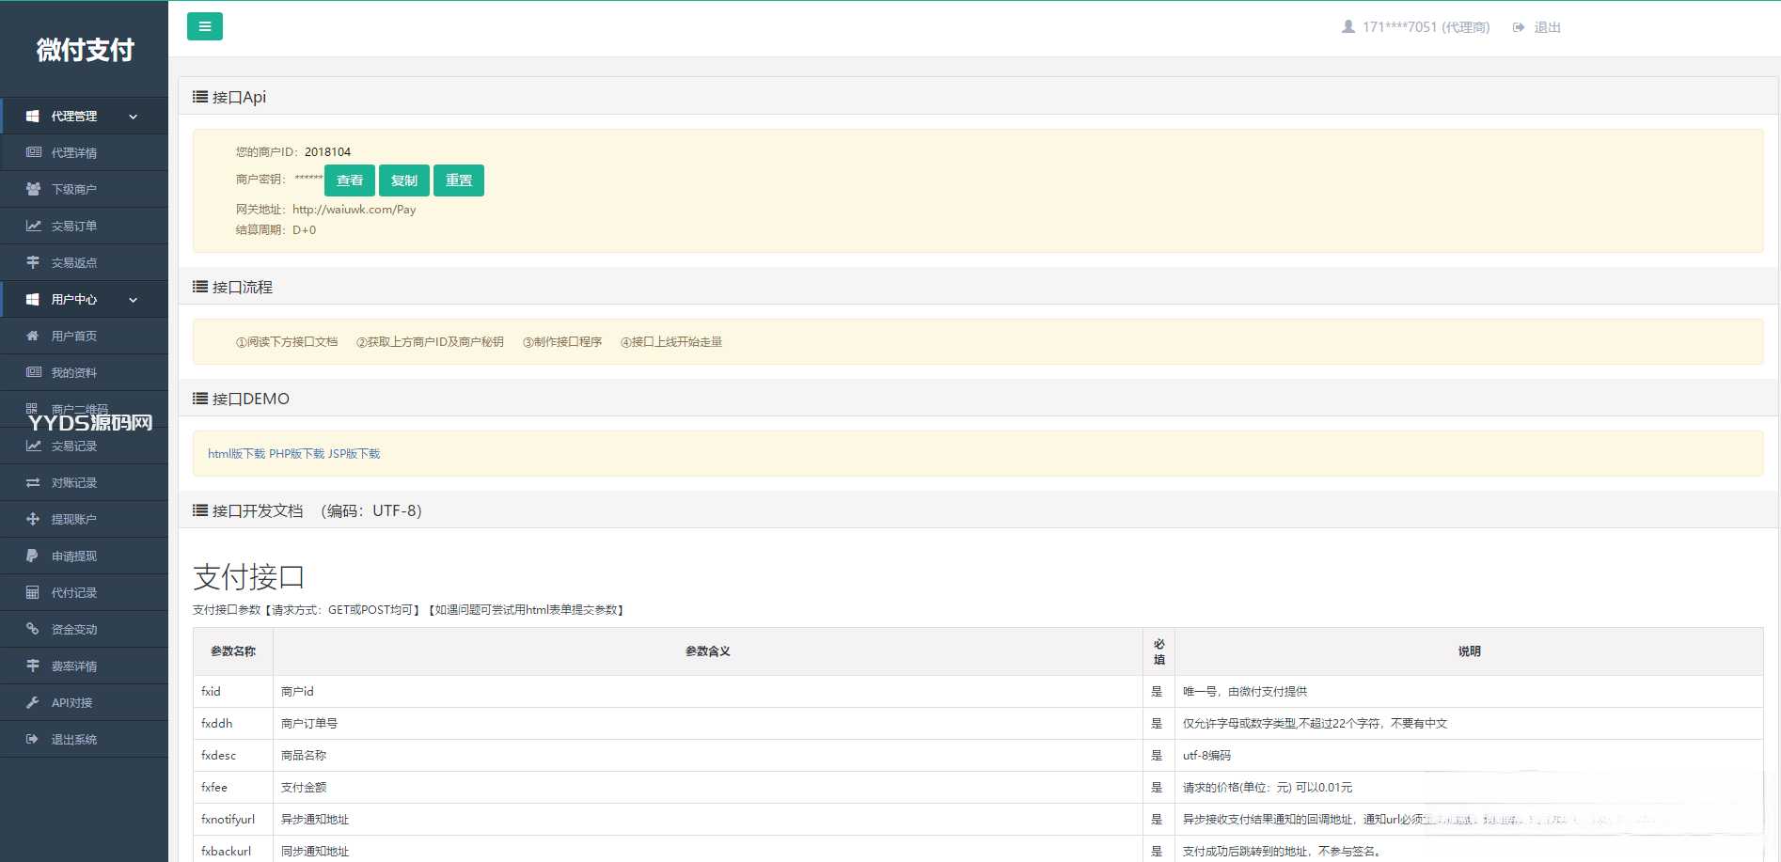Select 对账记录 from the sidebar
The image size is (1781, 862).
[x=73, y=483]
